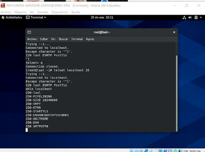Click the power status icon in top bar

(x=196, y=18)
